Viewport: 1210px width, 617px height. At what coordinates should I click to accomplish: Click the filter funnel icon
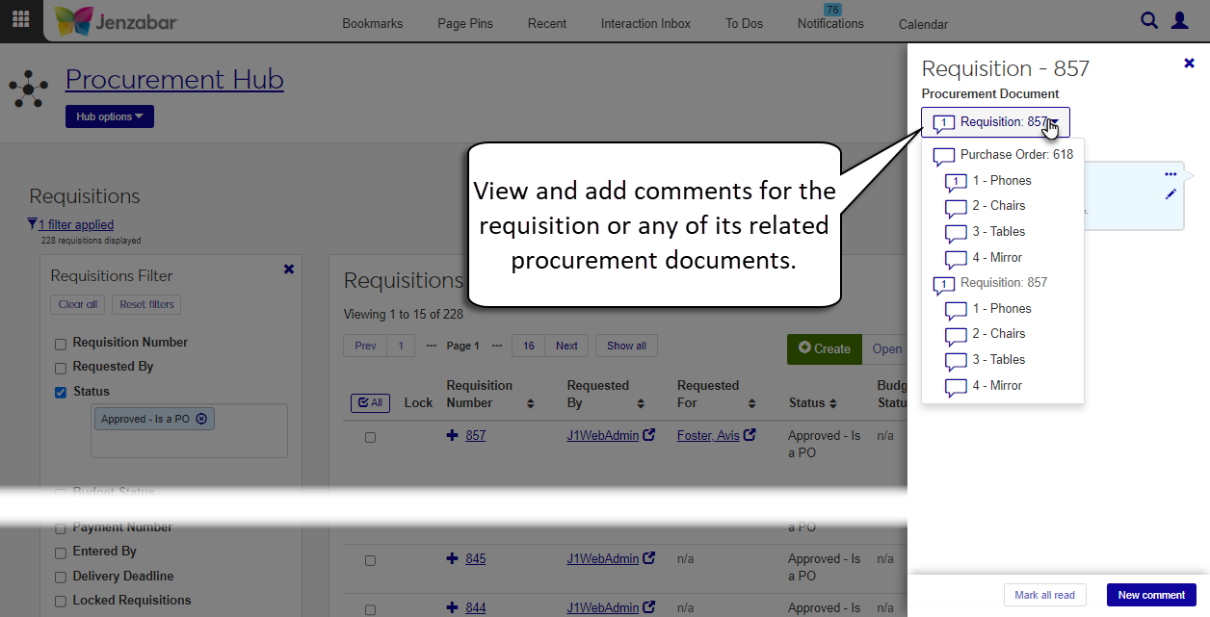click(33, 224)
